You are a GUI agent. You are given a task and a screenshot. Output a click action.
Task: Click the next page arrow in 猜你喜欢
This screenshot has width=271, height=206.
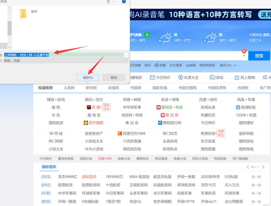[x=263, y=167]
